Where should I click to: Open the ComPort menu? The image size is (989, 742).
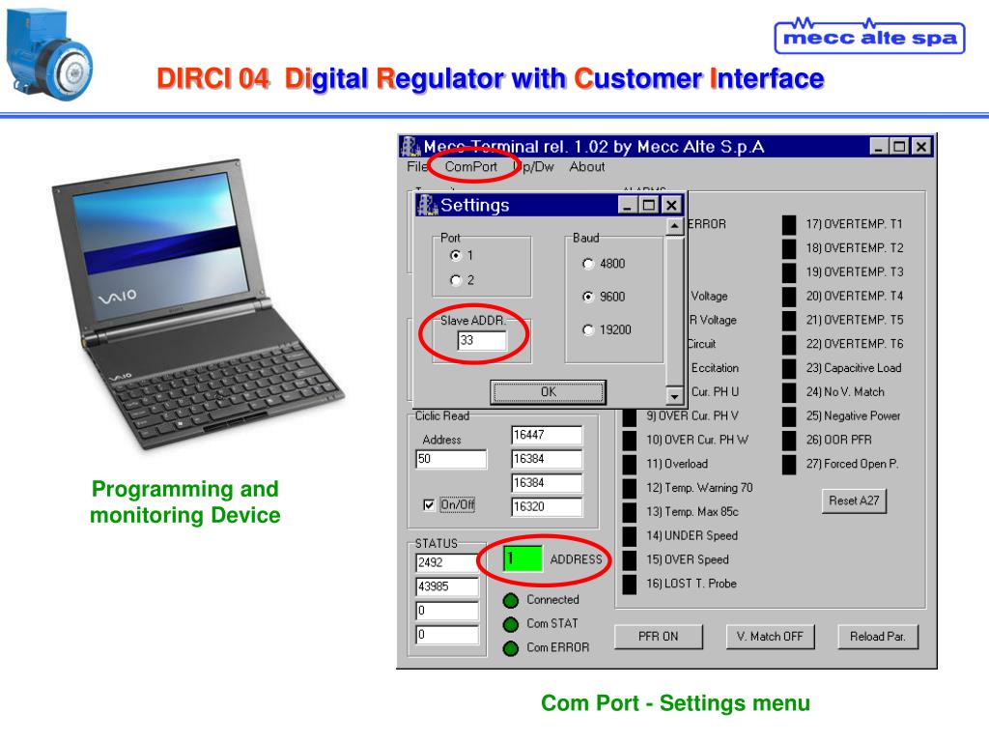pos(470,166)
